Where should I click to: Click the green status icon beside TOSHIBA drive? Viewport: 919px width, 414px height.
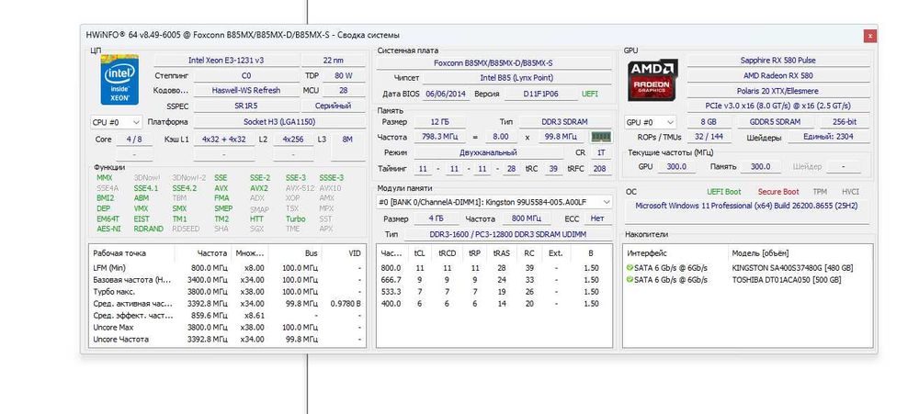click(x=630, y=280)
